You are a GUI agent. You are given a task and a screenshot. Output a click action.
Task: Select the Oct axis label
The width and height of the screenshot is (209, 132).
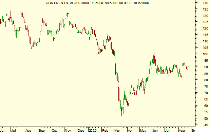[54, 130]
